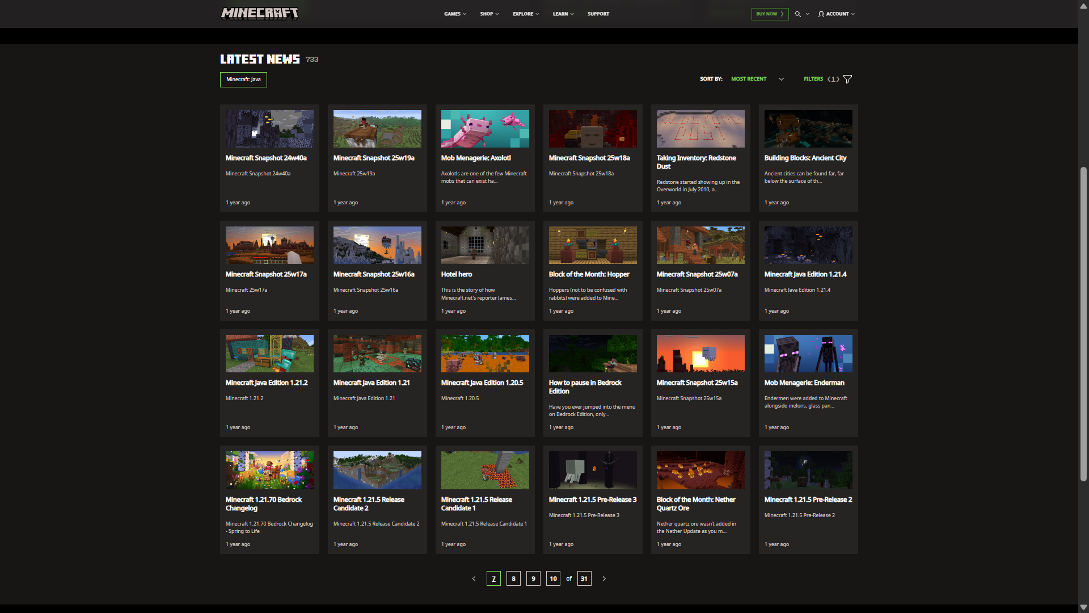Open Minecraft 1.21.5 Pre-Release 3 title
The width and height of the screenshot is (1089, 613).
tap(593, 499)
